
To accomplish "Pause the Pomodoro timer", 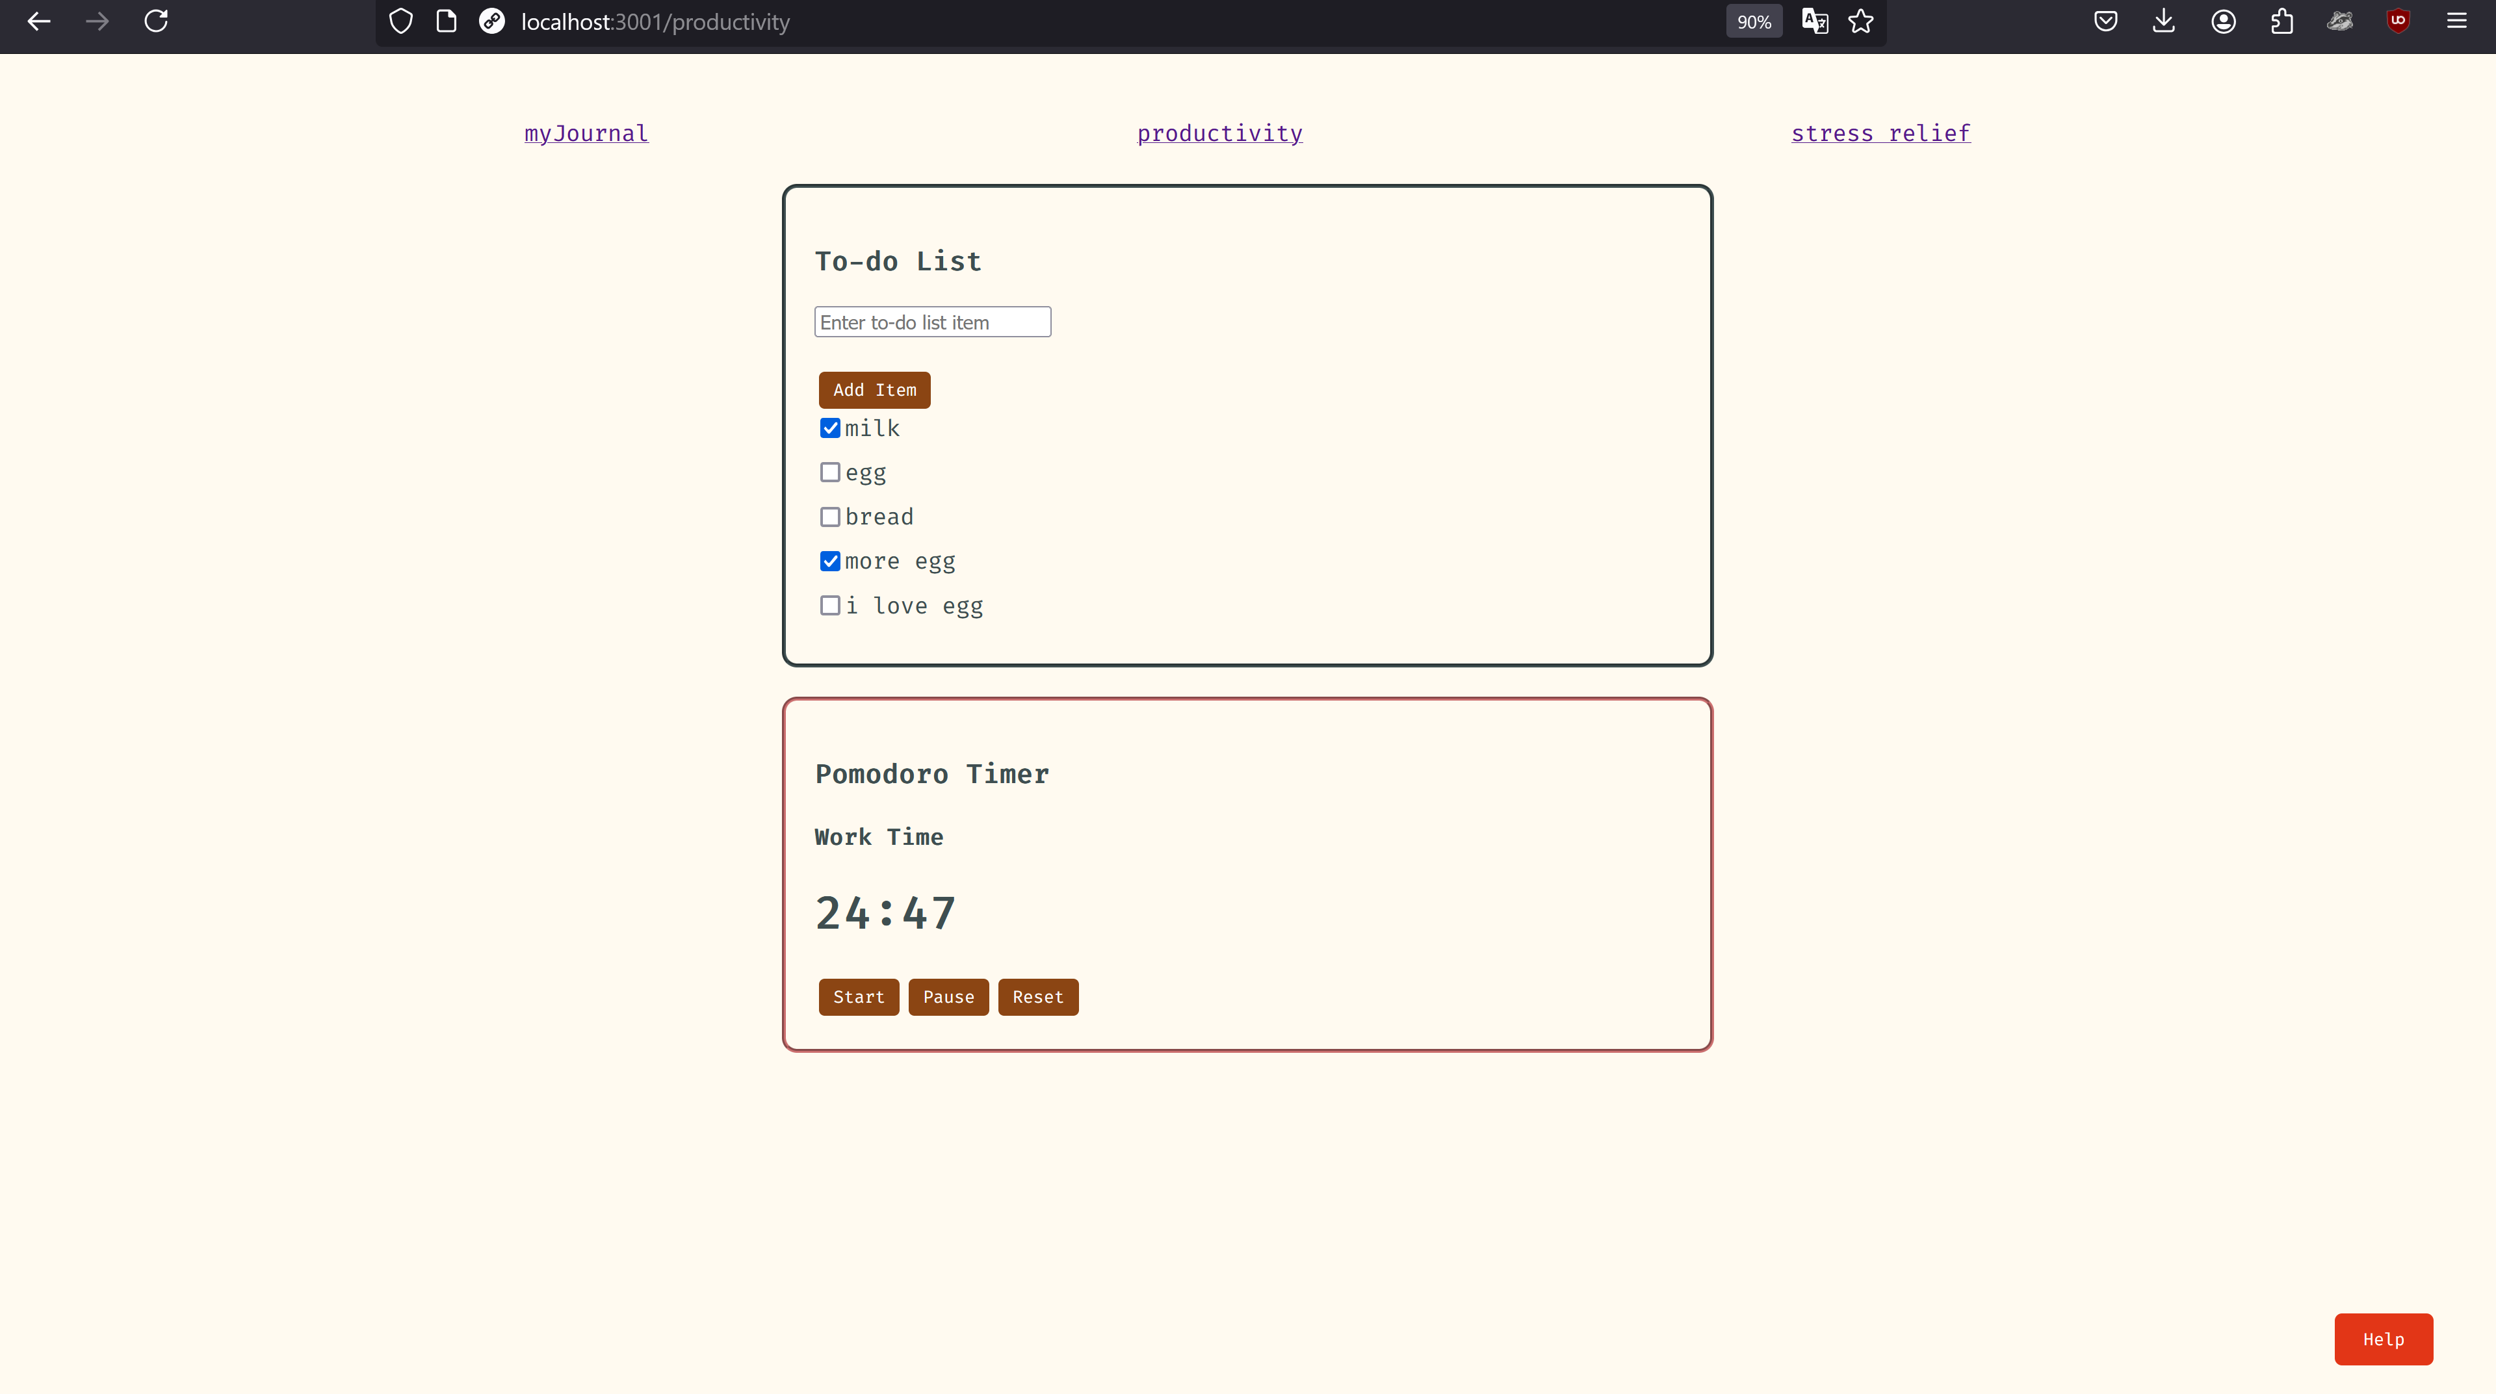I will point(948,997).
